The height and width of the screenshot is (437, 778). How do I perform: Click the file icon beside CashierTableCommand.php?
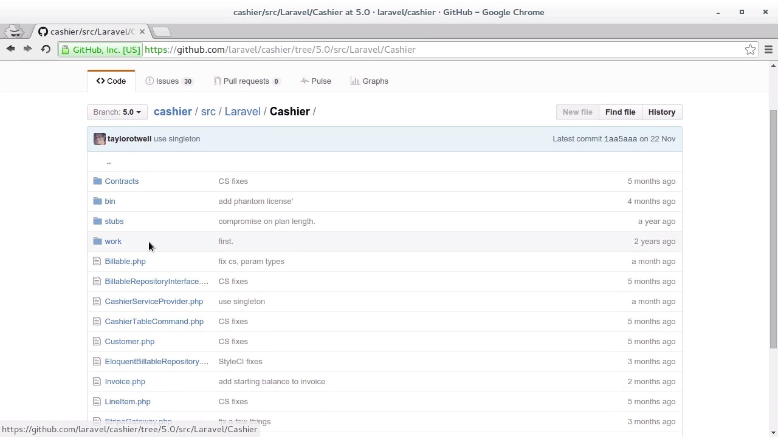pos(97,321)
